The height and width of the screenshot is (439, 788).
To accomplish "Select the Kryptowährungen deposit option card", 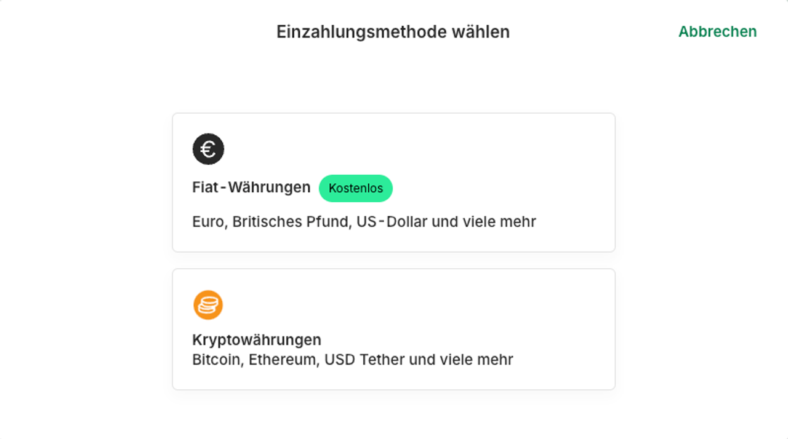I will tap(393, 329).
